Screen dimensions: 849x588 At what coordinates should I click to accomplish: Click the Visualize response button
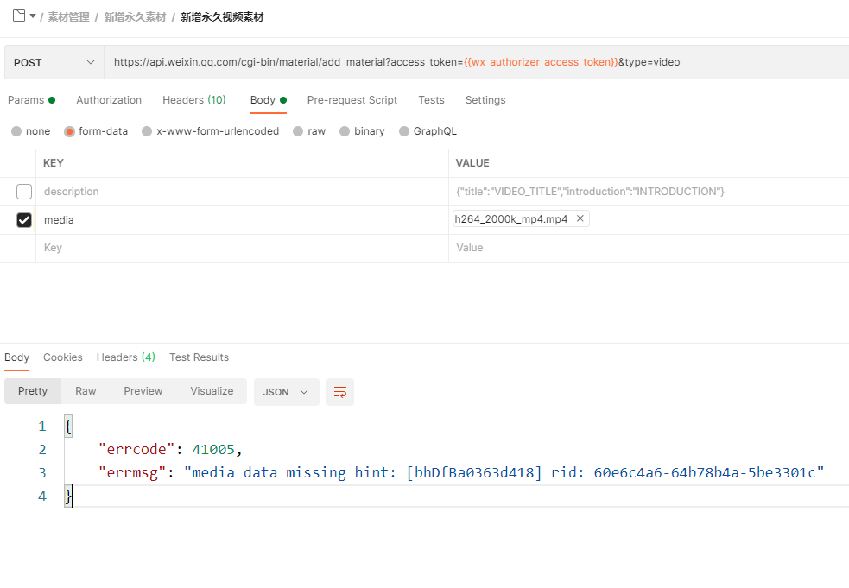[x=212, y=391]
